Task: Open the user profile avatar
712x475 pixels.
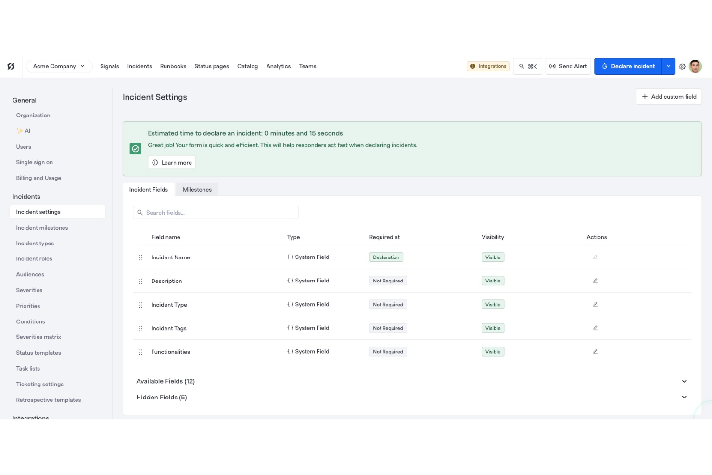Action: point(695,66)
